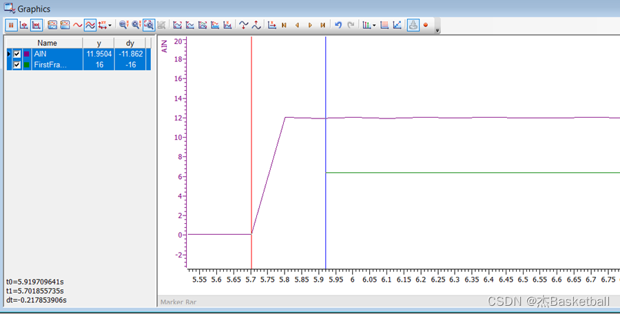
Task: Click the first stacked separate-views icon
Action: [52, 25]
